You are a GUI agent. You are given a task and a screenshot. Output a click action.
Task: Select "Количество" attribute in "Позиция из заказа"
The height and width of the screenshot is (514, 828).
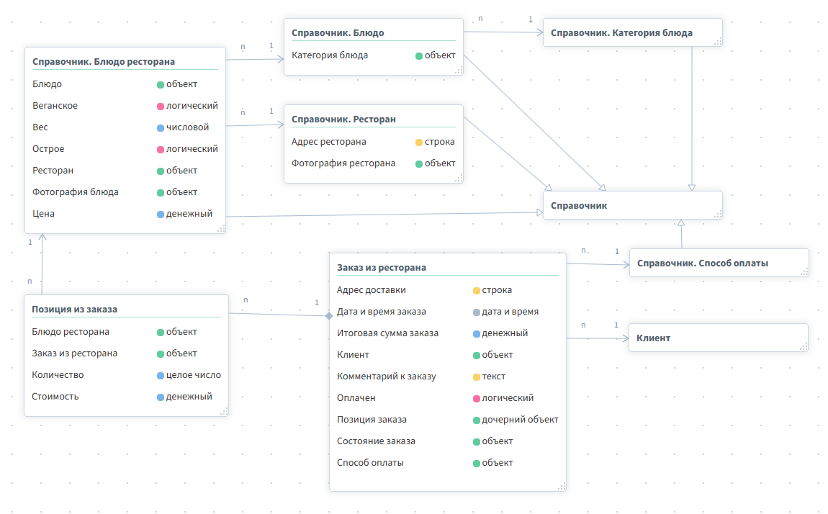point(58,375)
